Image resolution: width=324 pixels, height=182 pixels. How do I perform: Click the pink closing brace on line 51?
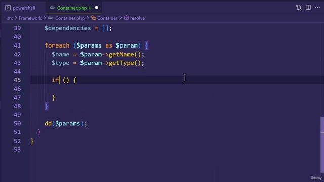39,132
